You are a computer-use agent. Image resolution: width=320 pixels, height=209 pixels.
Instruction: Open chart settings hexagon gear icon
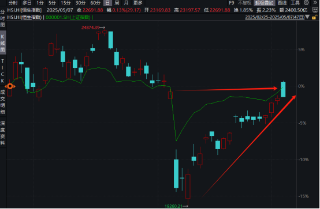(x=306, y=3)
